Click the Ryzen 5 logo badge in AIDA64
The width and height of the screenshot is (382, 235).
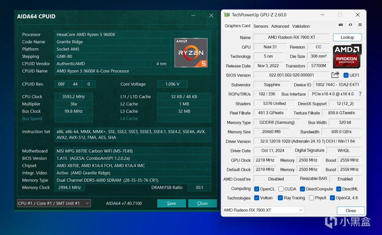click(191, 52)
